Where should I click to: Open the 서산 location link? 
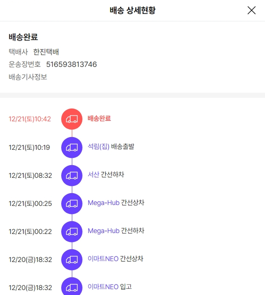click(94, 175)
